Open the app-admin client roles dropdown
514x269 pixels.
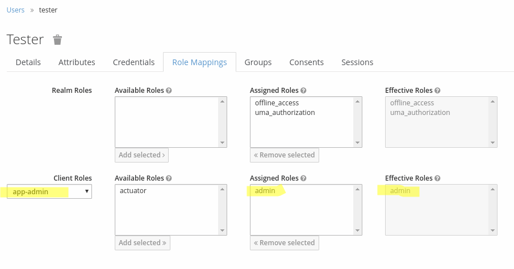(49, 192)
